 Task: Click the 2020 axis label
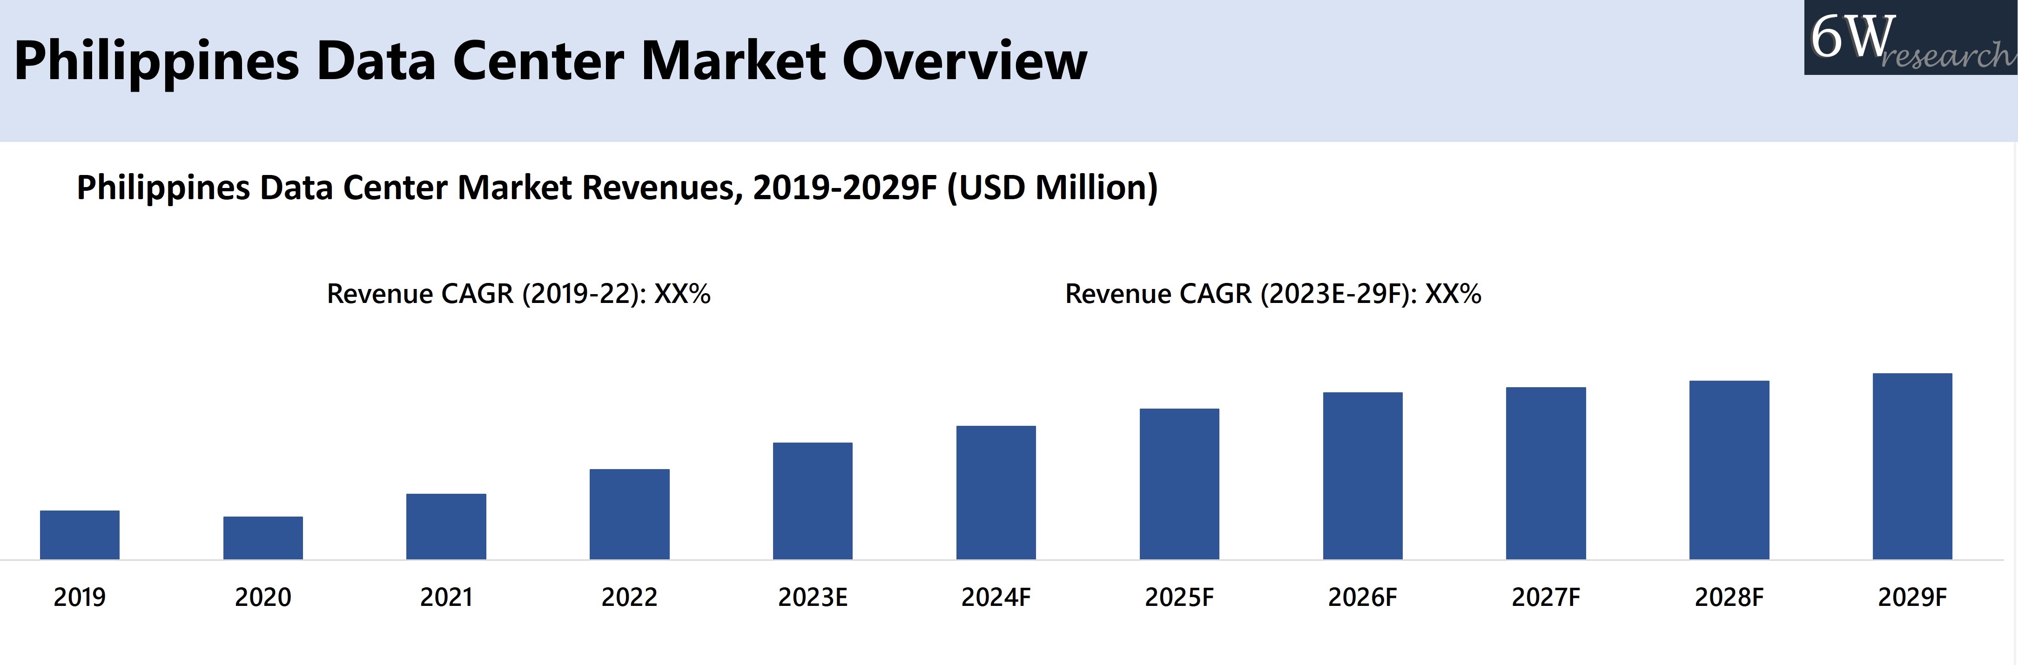pos(263,598)
